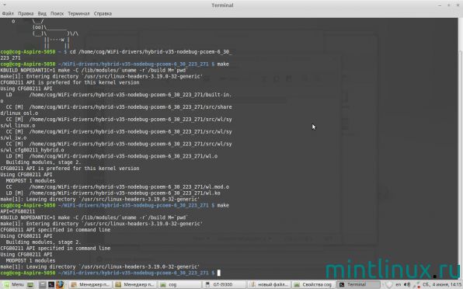The image size is (463, 289).
Task: Open the Mint Menu button in the panel
Action: pyautogui.click(x=13, y=284)
